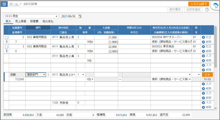Click the システム終了 button
The image size is (220, 120).
point(199,4)
